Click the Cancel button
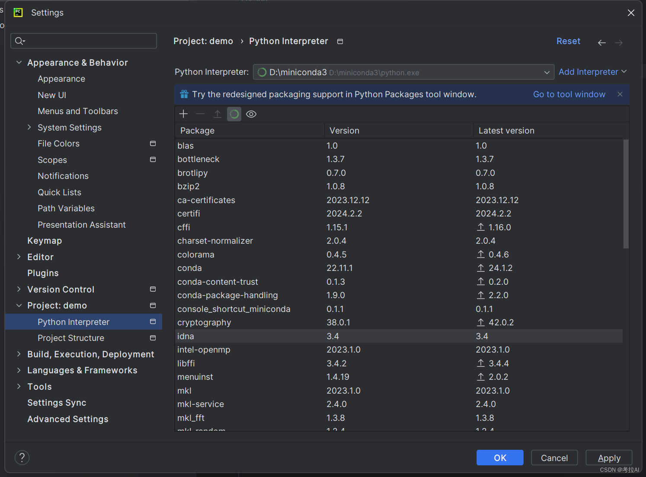Screen dimensions: 646x477 pyautogui.click(x=554, y=458)
